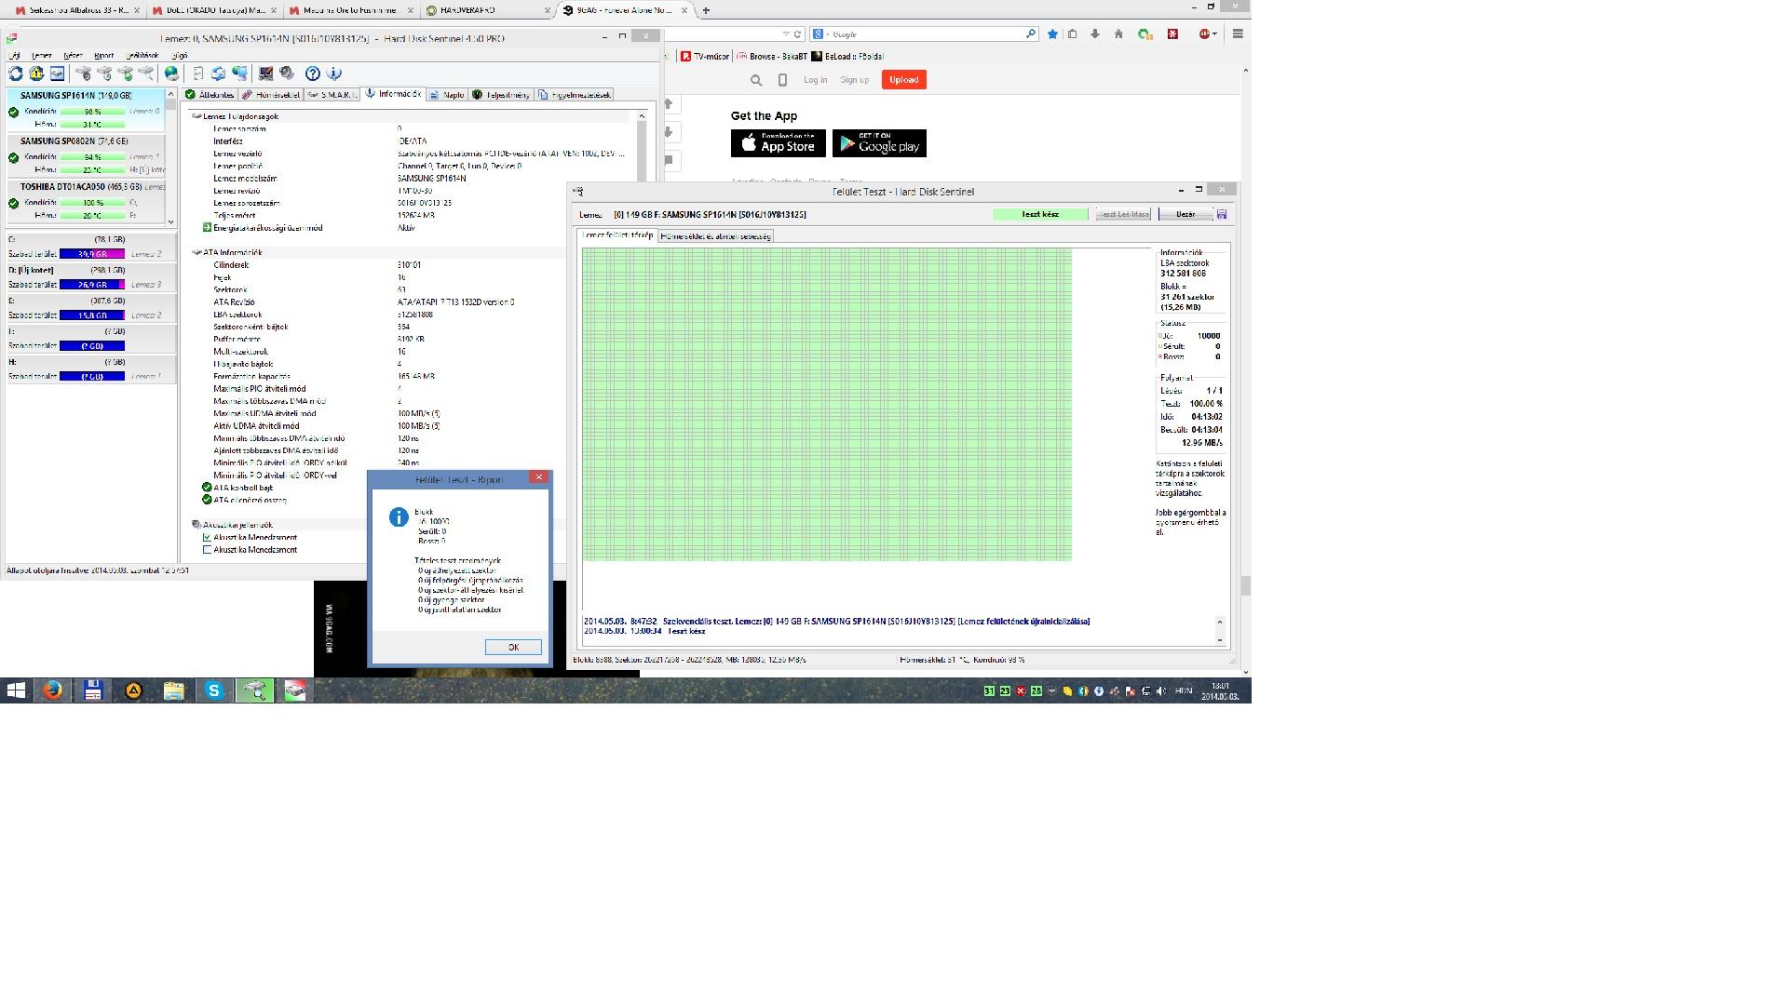Screen dimensions: 1788x1005
Task: Click the save floppy icon beside Bezár
Action: [1222, 214]
